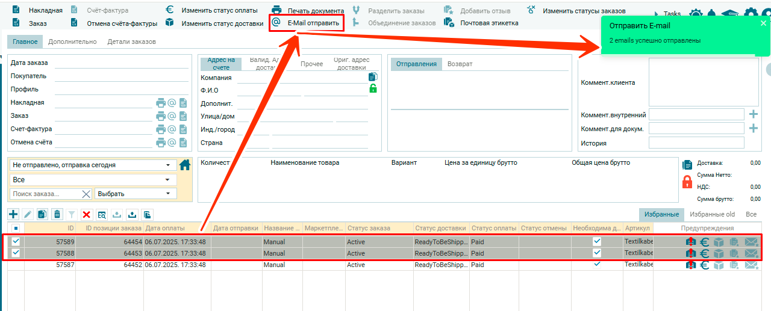Uncheck the checkbox for order 57588
Viewport: 771px width, 311px height.
[x=16, y=253]
